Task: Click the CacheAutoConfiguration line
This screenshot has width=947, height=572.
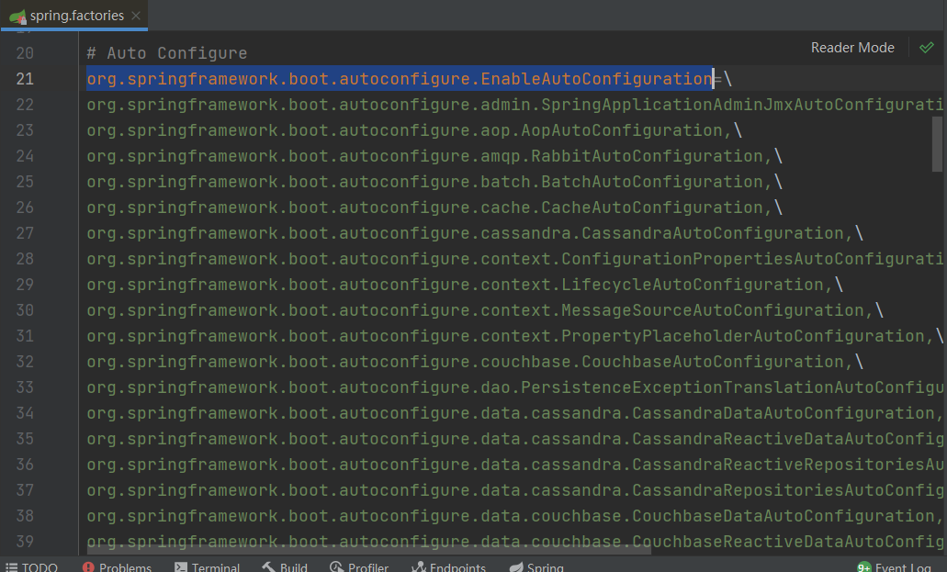Action: [434, 207]
